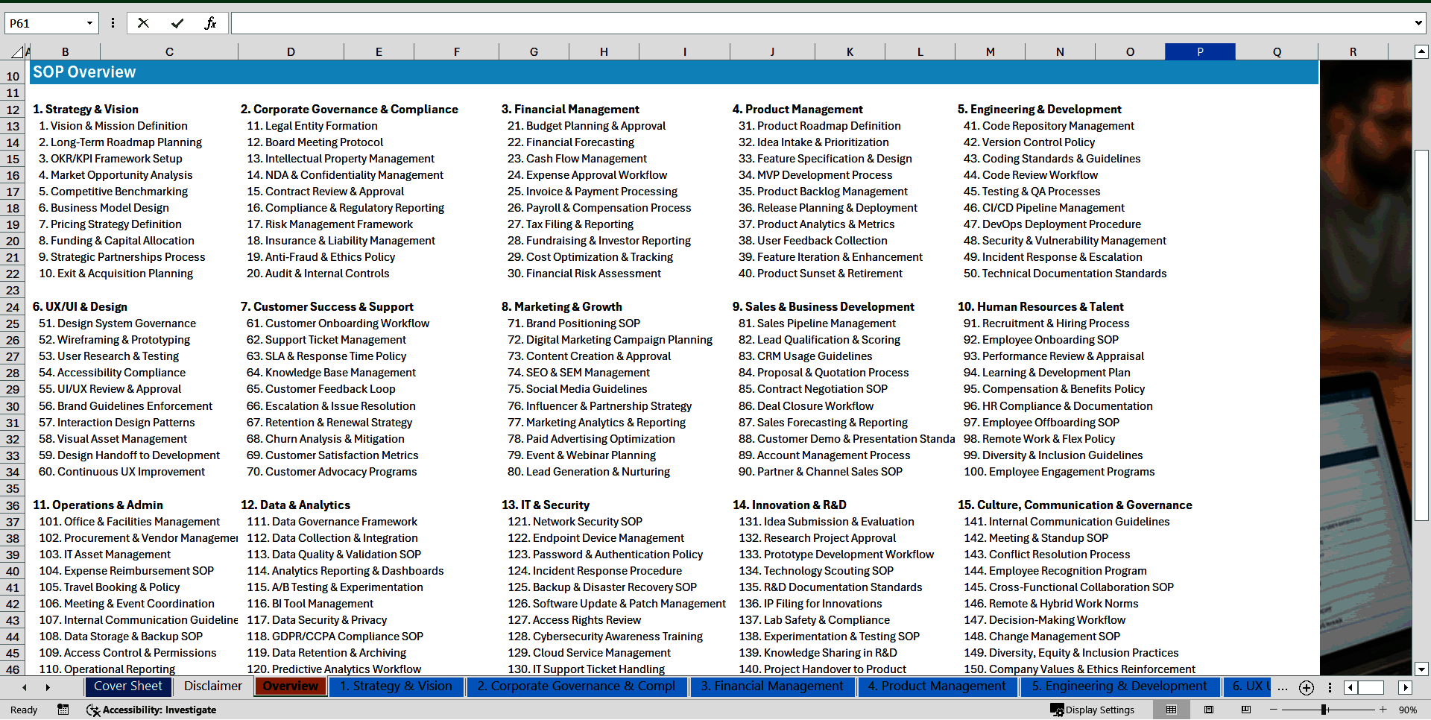Add a new sheet with plus icon

[x=1306, y=687]
